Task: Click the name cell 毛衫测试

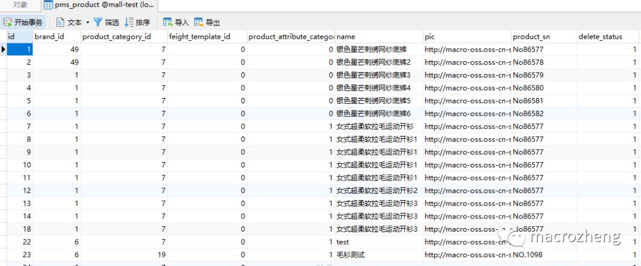Action: pyautogui.click(x=379, y=255)
